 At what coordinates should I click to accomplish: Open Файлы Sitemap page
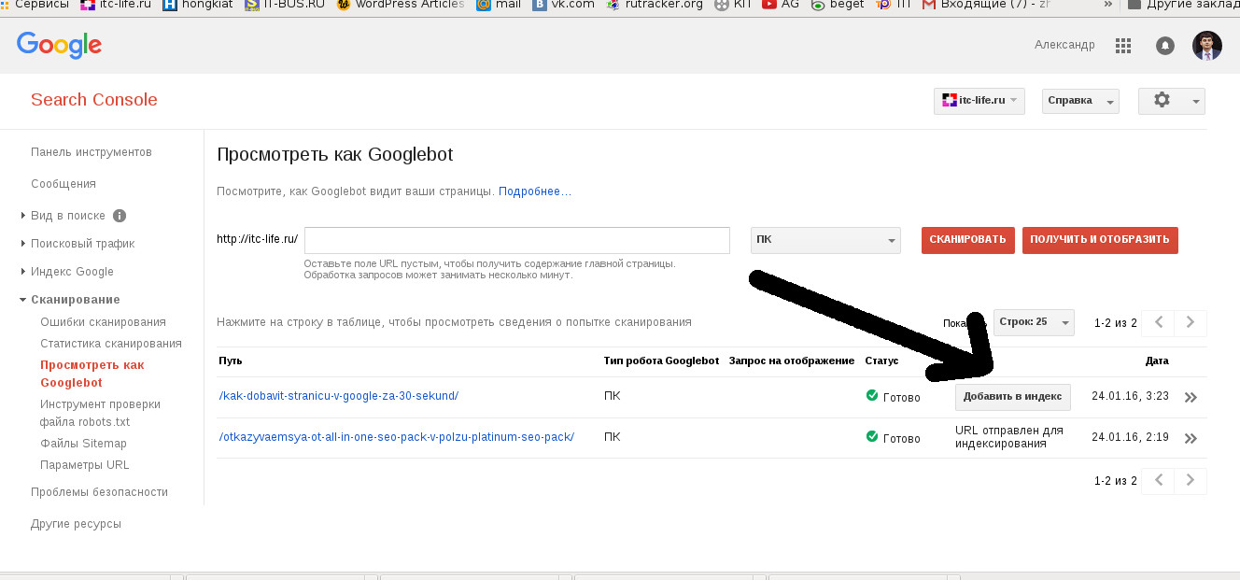(x=83, y=444)
